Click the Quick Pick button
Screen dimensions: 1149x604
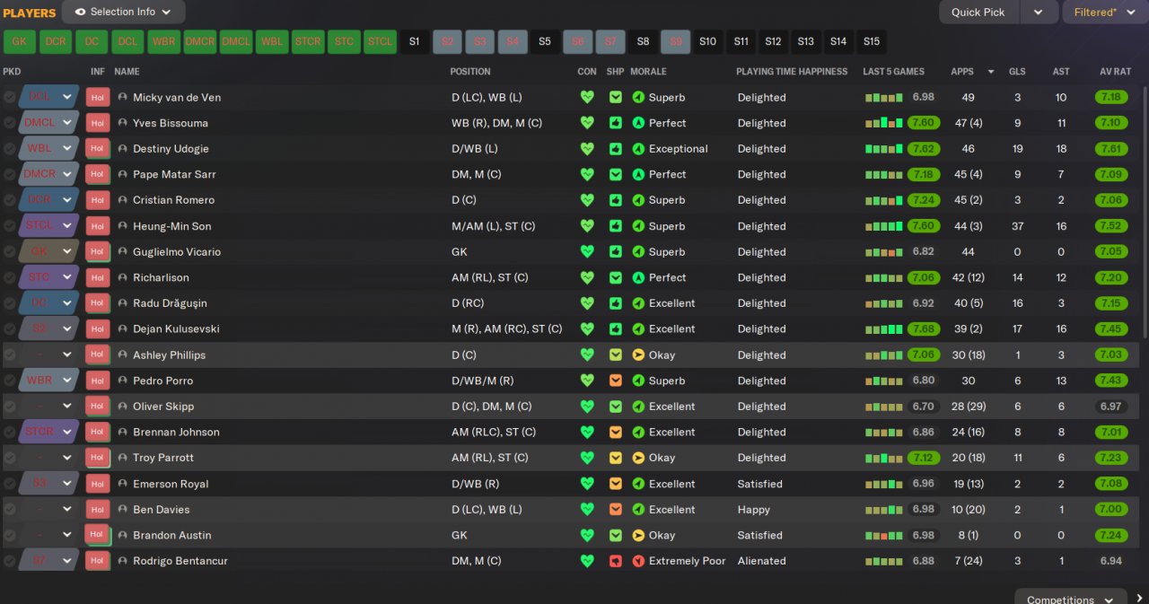(978, 12)
